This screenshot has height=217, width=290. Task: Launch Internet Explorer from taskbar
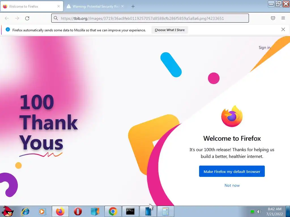tap(25, 211)
